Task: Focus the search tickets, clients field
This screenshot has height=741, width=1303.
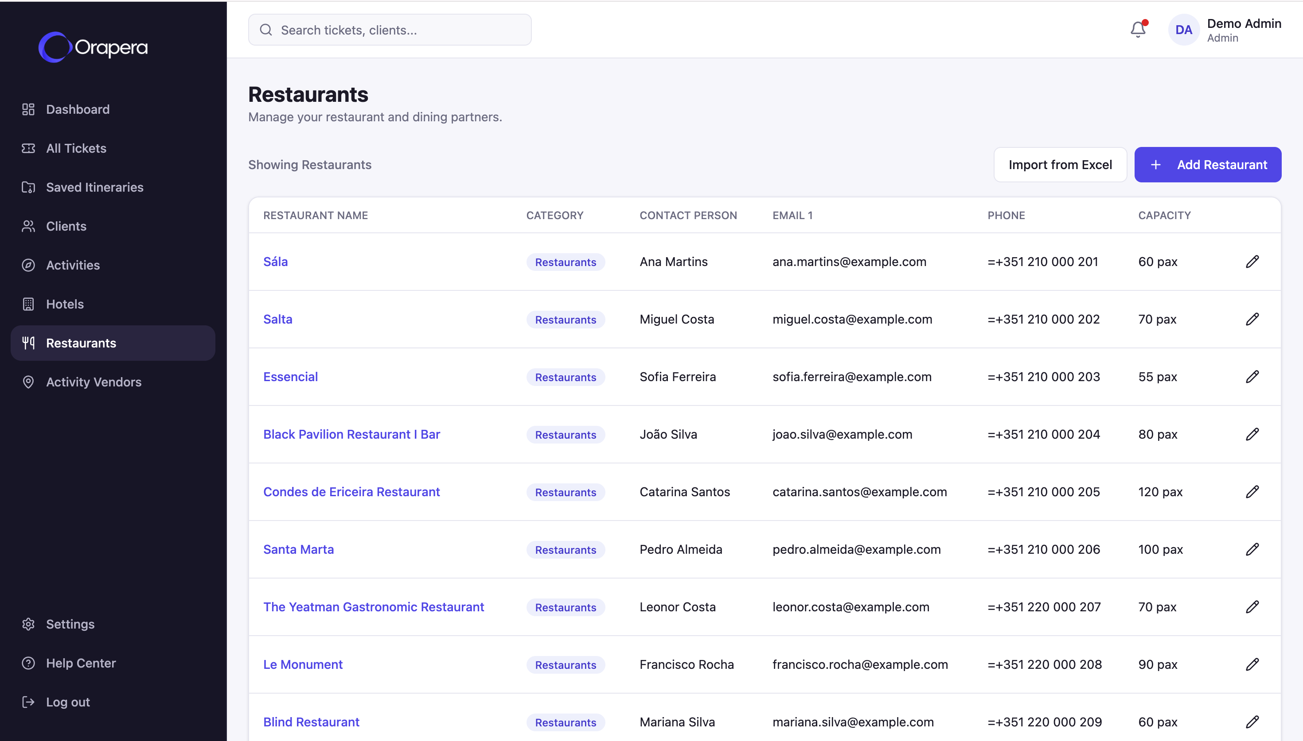Action: [390, 30]
